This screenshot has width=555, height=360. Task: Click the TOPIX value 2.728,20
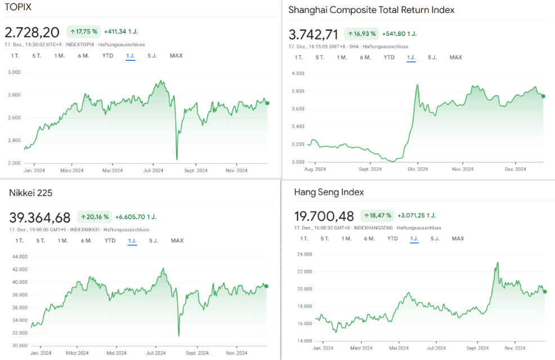point(32,32)
